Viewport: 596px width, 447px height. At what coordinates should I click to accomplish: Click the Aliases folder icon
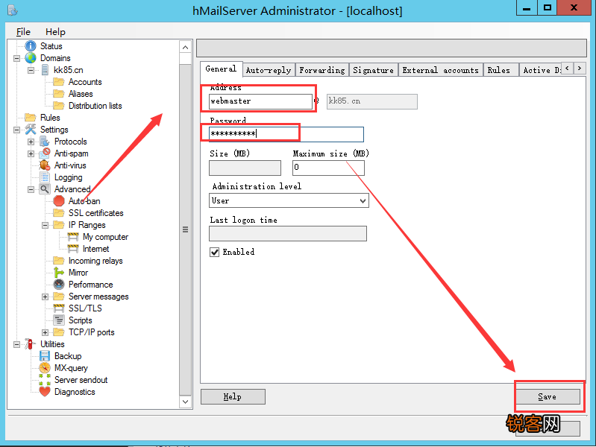coord(59,93)
